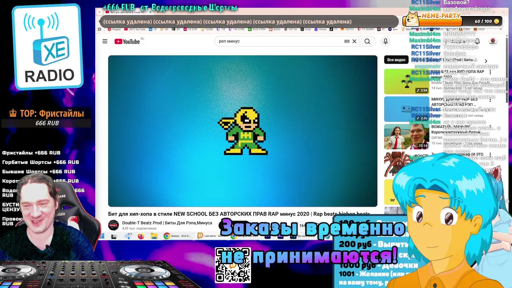Click the video player with pixel character
The height and width of the screenshot is (288, 512).
(x=242, y=131)
